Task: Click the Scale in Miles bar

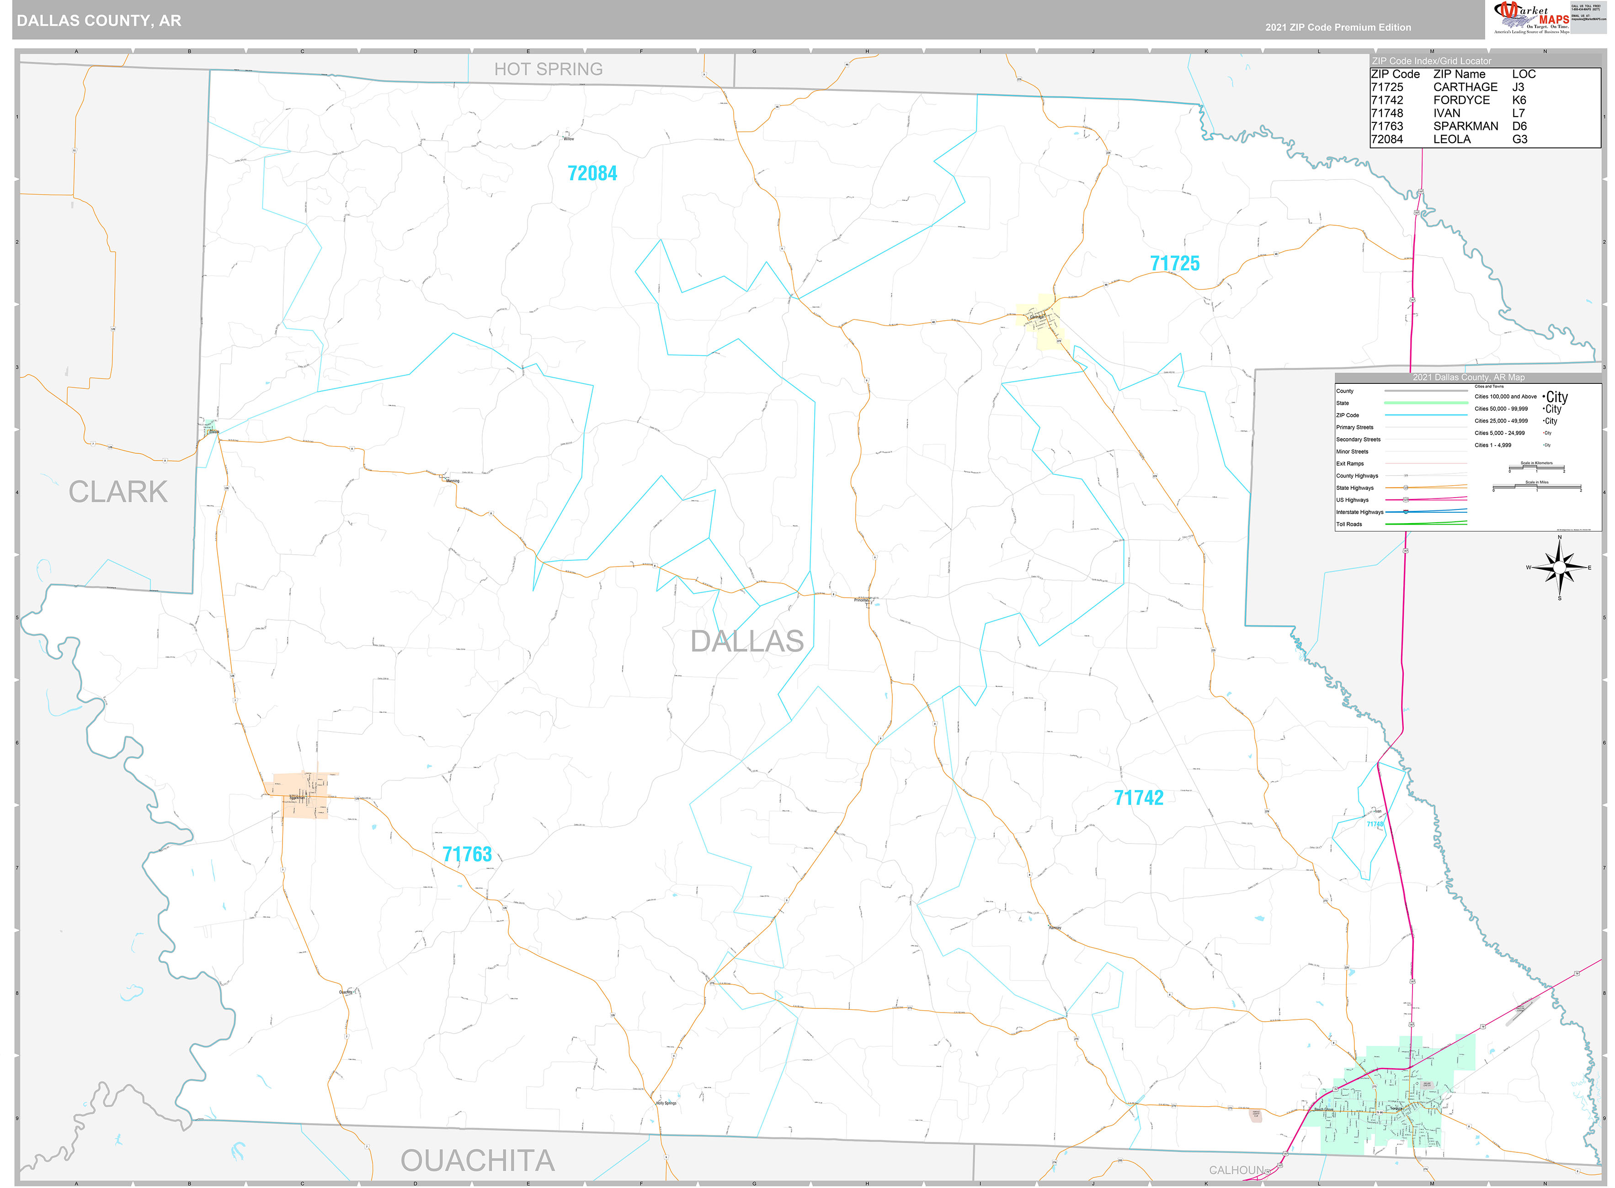Action: pyautogui.click(x=1536, y=488)
